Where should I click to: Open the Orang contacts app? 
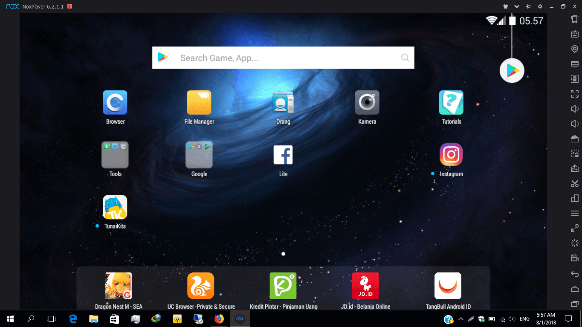coord(283,103)
